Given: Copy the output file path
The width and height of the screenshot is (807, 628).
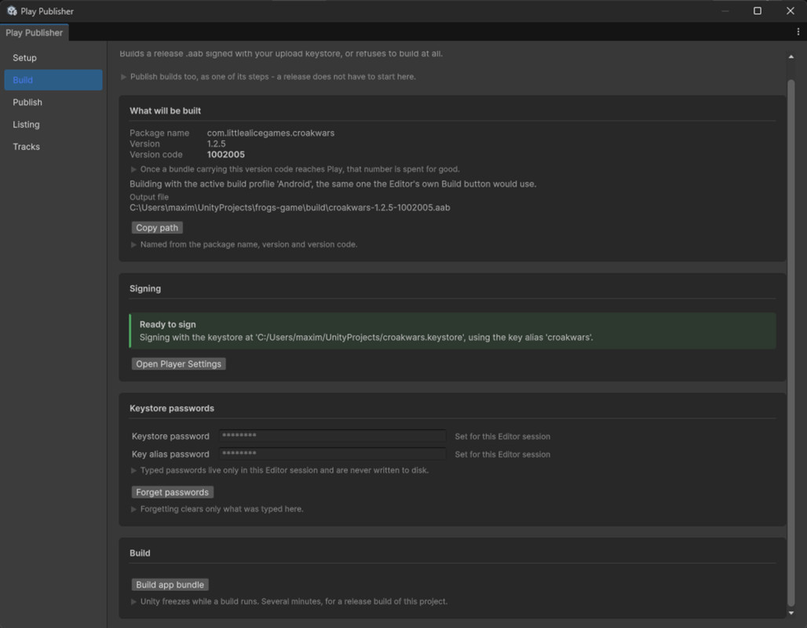Looking at the screenshot, I should pyautogui.click(x=157, y=228).
